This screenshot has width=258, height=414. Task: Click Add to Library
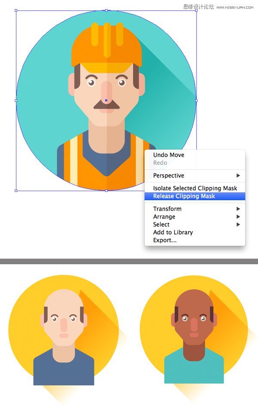pos(173,232)
